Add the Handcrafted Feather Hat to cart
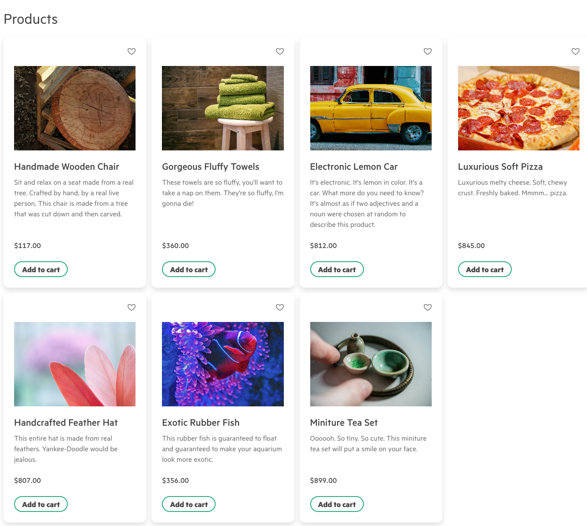The image size is (587, 526). 41,504
